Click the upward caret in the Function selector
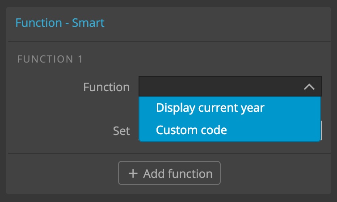 (309, 87)
